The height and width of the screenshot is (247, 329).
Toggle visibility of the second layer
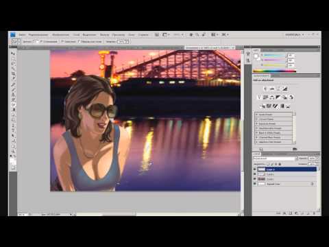point(255,174)
